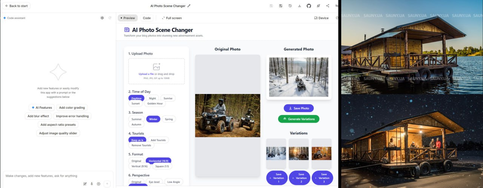Open the Device preview selector
This screenshot has width=483, height=188.
tap(321, 18)
